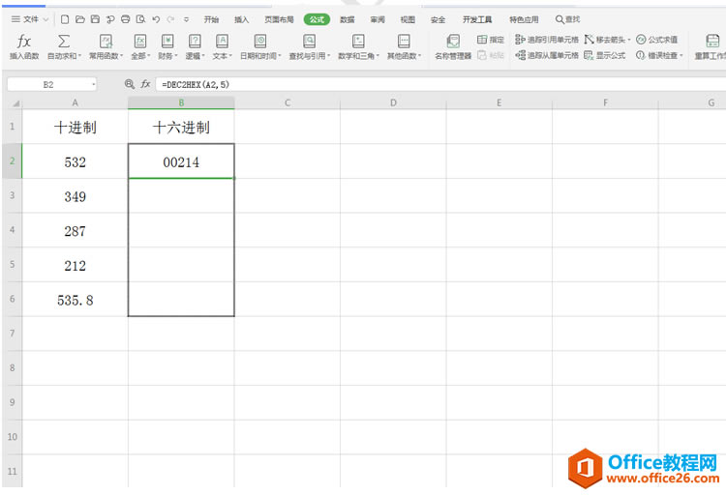The height and width of the screenshot is (495, 726).
Task: Switch to the 开发工具 Developer tab
Action: (x=477, y=19)
